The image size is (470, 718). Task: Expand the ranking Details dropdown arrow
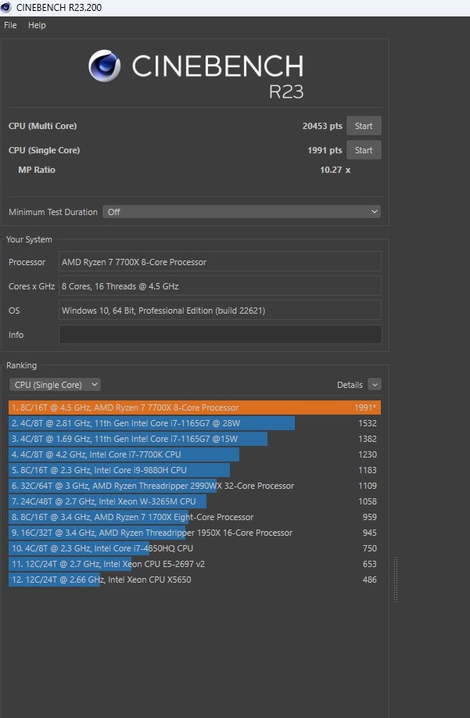pos(375,385)
